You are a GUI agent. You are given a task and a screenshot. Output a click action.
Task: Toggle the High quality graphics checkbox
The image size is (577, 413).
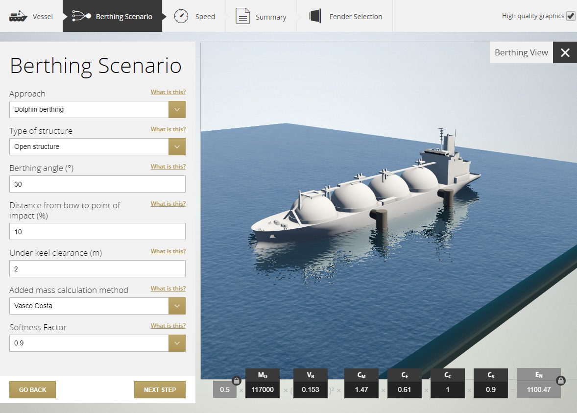coord(571,16)
